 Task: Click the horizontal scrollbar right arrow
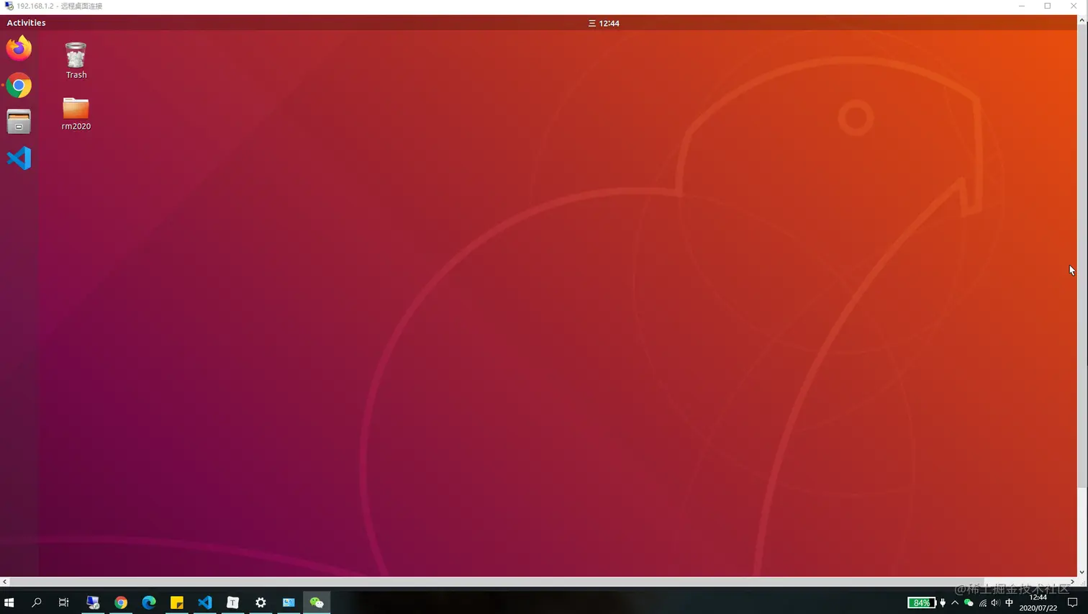pos(1072,582)
